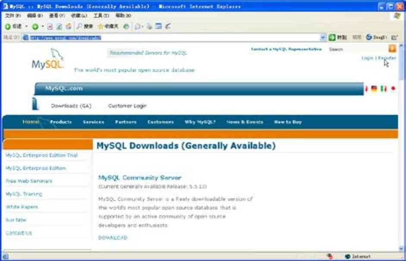
Task: Select Services in the navigation bar
Action: click(94, 122)
